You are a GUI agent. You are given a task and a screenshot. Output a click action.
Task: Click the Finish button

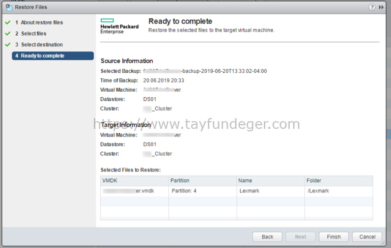[x=333, y=237]
